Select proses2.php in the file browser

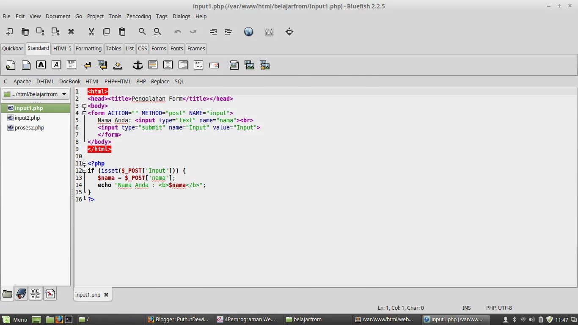tap(36, 128)
